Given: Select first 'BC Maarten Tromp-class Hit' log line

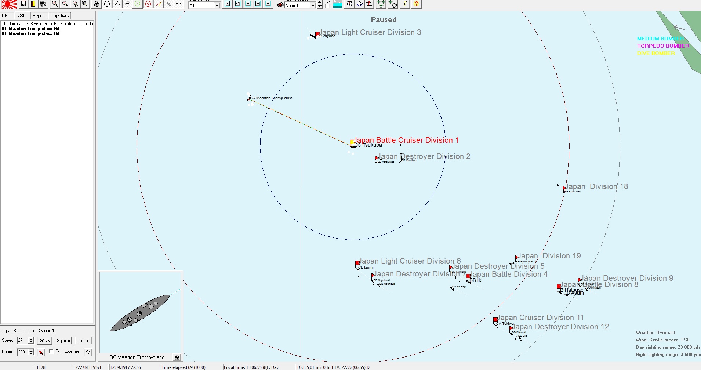Looking at the screenshot, I should click(x=30, y=29).
